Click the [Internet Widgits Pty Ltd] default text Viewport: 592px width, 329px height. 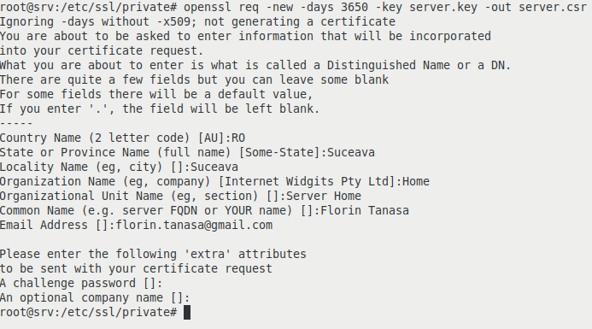[307, 182]
